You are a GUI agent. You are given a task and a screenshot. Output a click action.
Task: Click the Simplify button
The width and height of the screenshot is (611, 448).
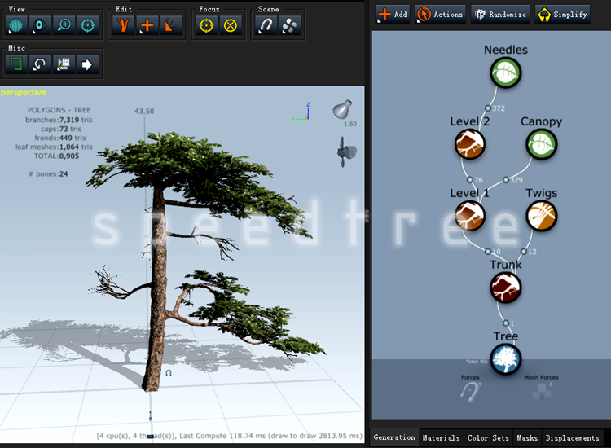[563, 14]
